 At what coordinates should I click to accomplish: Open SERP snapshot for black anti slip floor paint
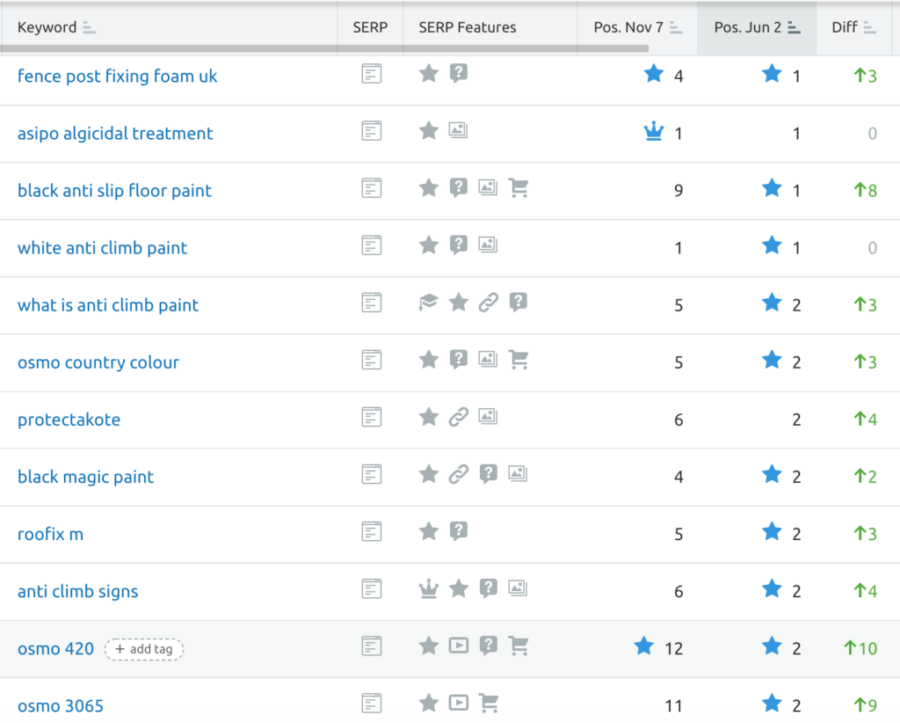click(372, 188)
